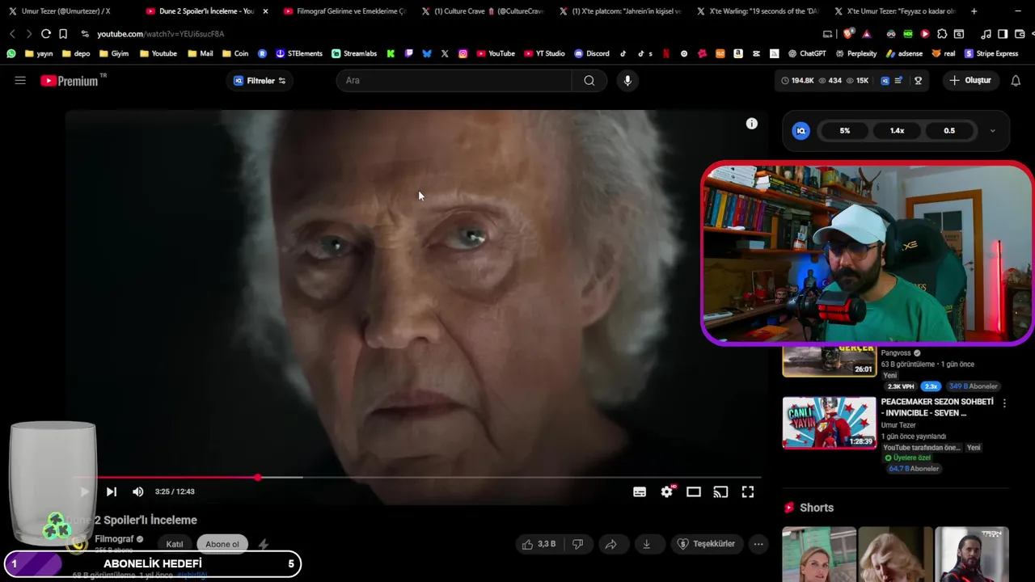
Task: Focus the Ara search field
Action: [454, 80]
